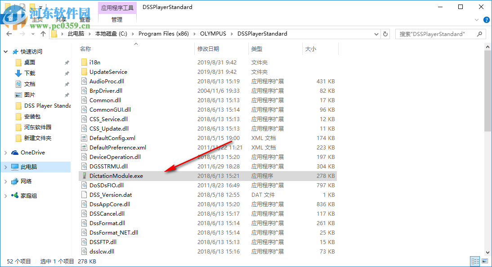This screenshot has height=267, width=492.
Task: Unpin 下载 from quick access
Action: [x=67, y=73]
